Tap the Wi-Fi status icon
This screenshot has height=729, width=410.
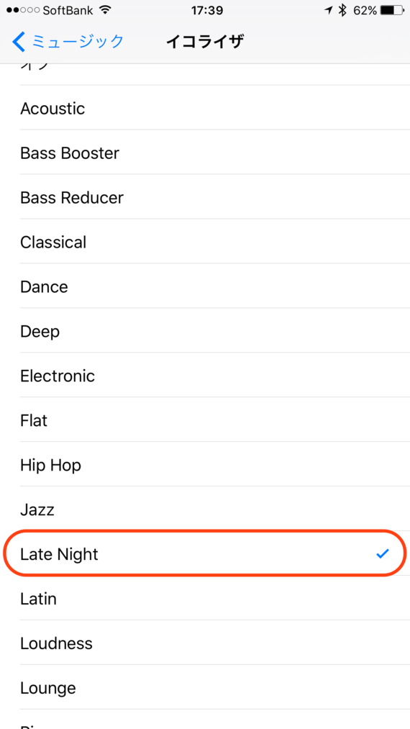pos(106,10)
